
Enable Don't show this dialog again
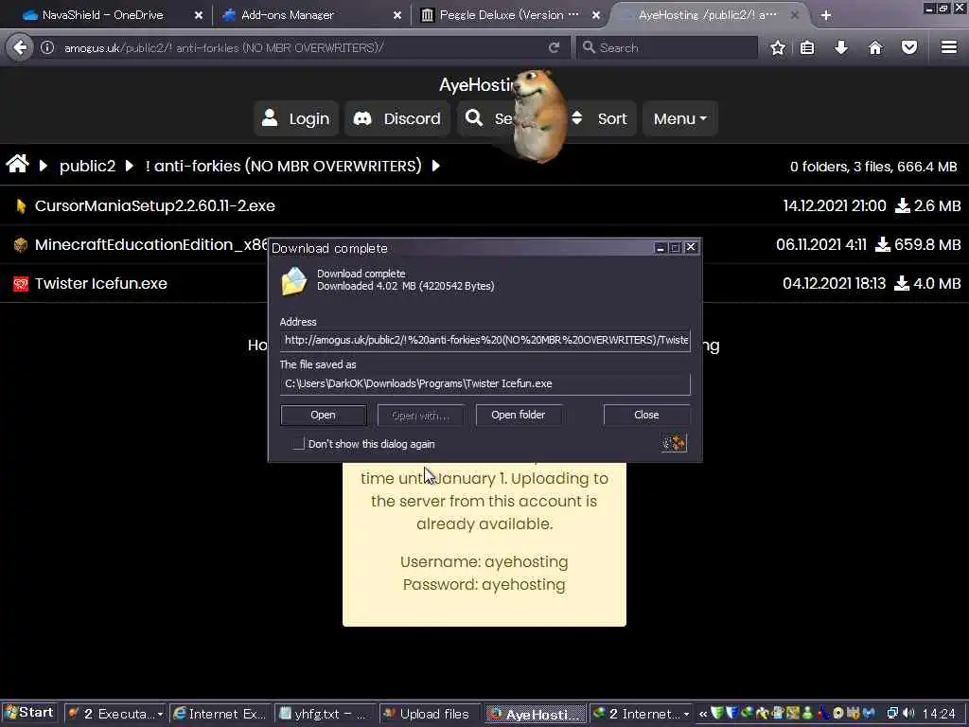pos(298,443)
